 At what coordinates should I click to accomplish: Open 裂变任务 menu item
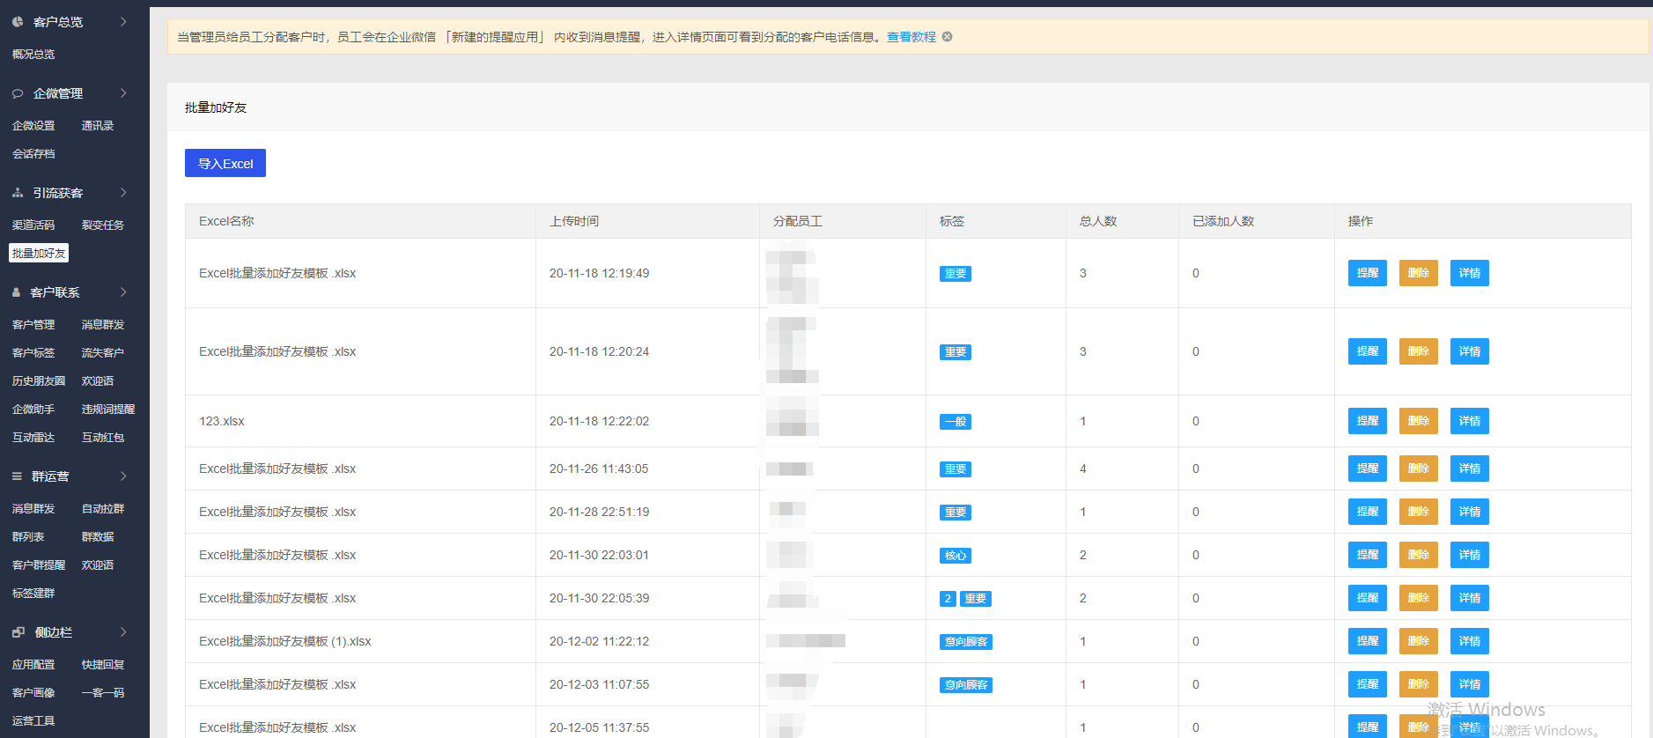(103, 225)
